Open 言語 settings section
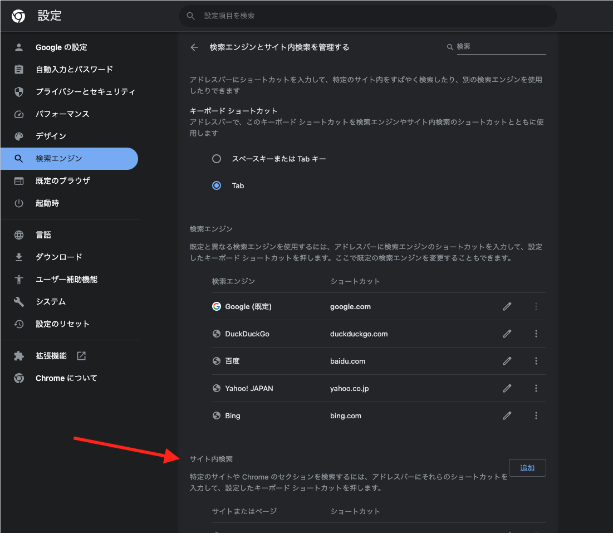613x533 pixels. click(x=69, y=235)
